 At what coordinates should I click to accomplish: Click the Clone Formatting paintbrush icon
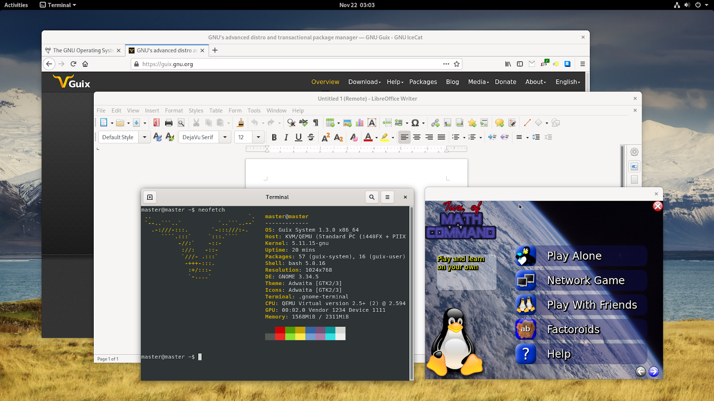click(x=241, y=123)
